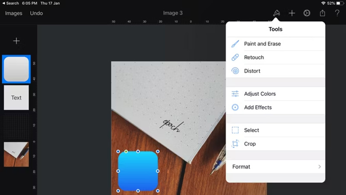Viewport: 346px width, 195px height.
Task: Expand Format using its chevron arrow
Action: point(320,167)
